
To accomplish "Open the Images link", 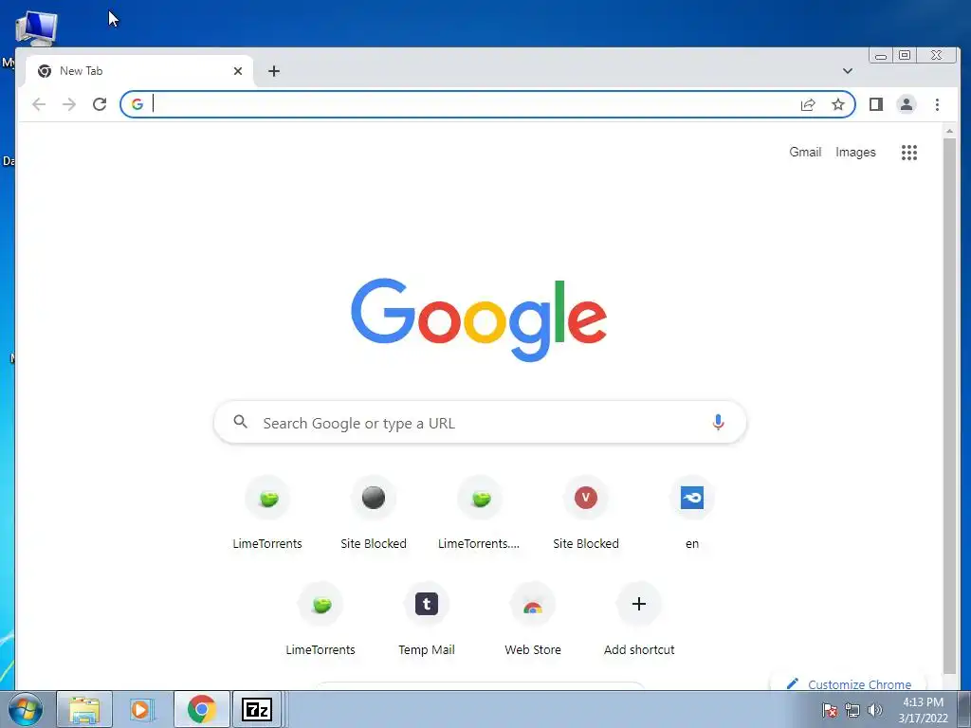I will 855,153.
